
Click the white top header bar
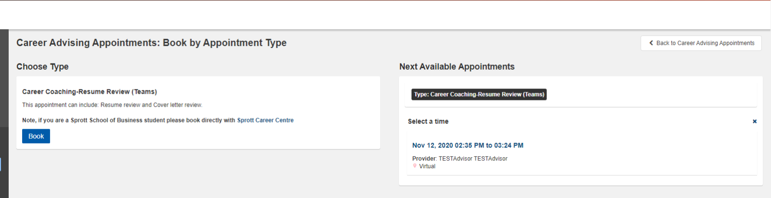pos(385,15)
